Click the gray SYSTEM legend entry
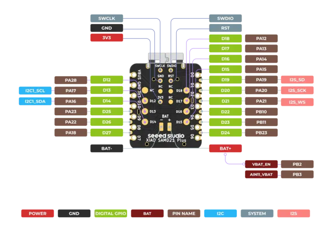 click(257, 214)
